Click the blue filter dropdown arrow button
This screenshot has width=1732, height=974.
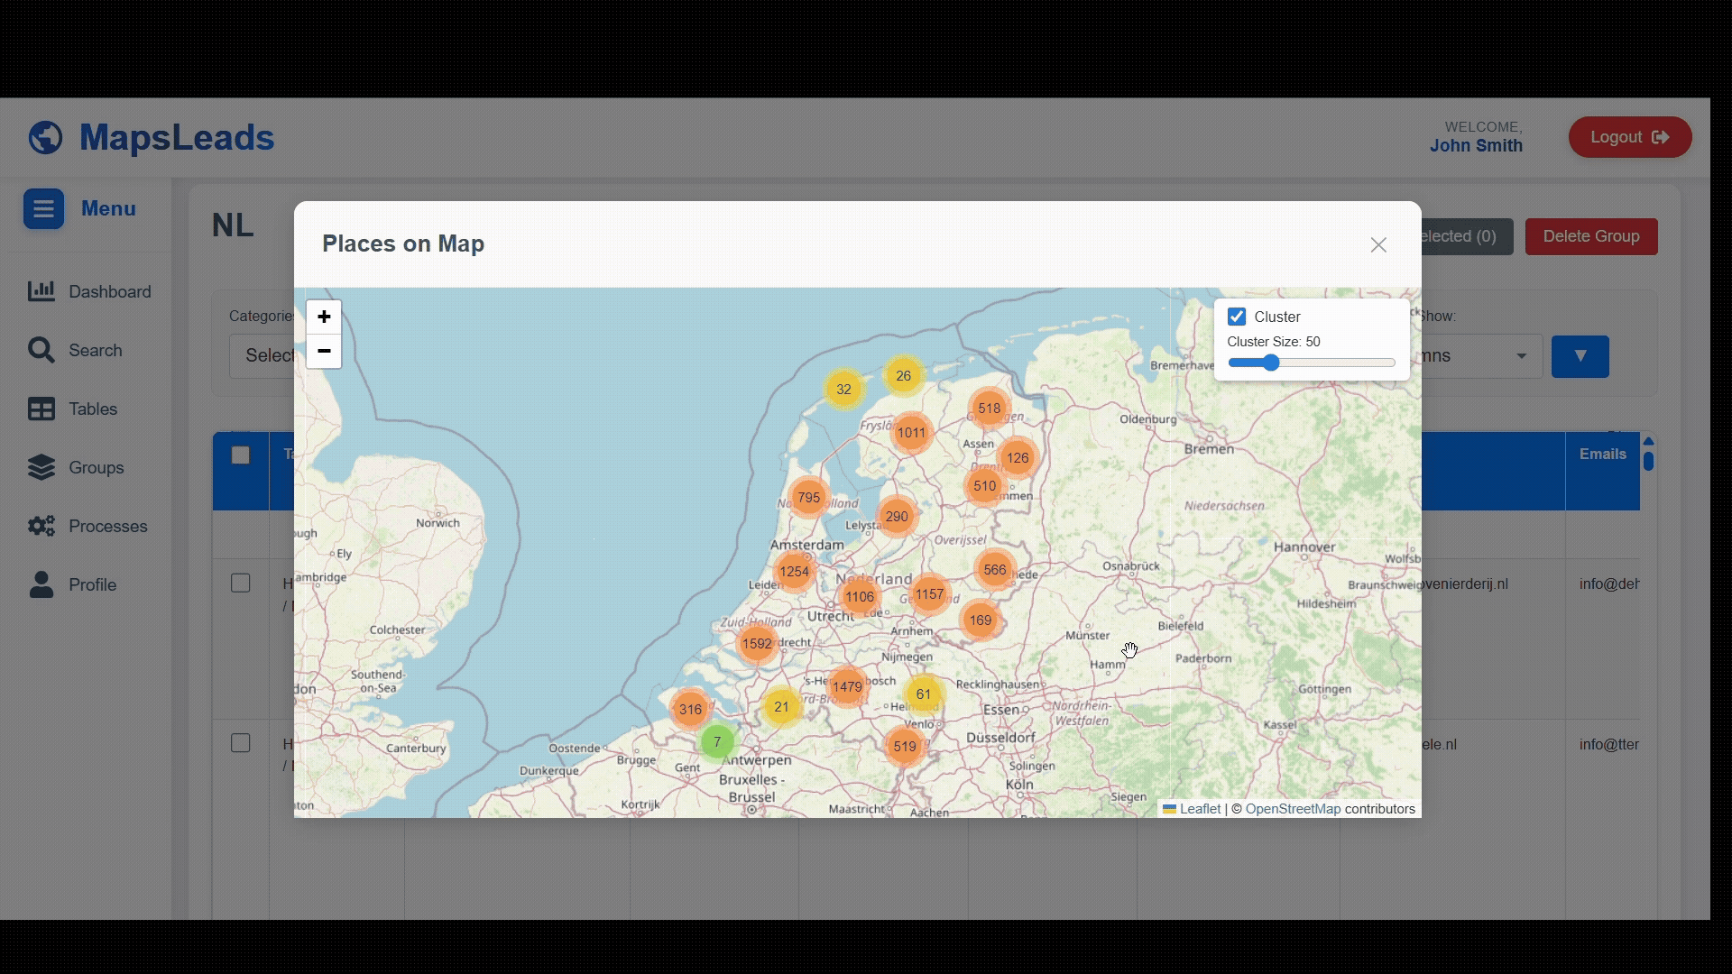point(1580,356)
